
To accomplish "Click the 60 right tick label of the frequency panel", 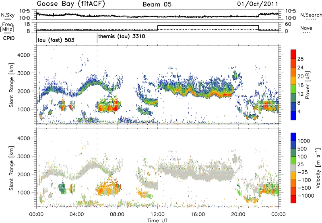I will (288, 24).
